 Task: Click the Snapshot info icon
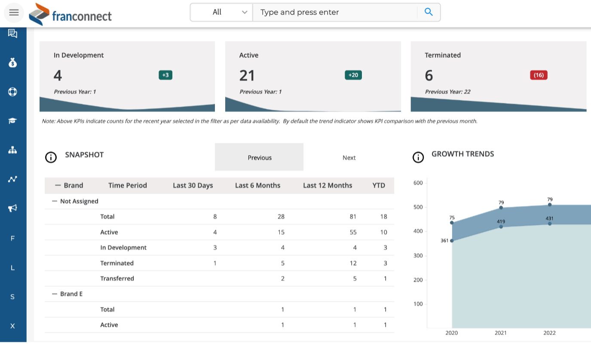point(51,157)
